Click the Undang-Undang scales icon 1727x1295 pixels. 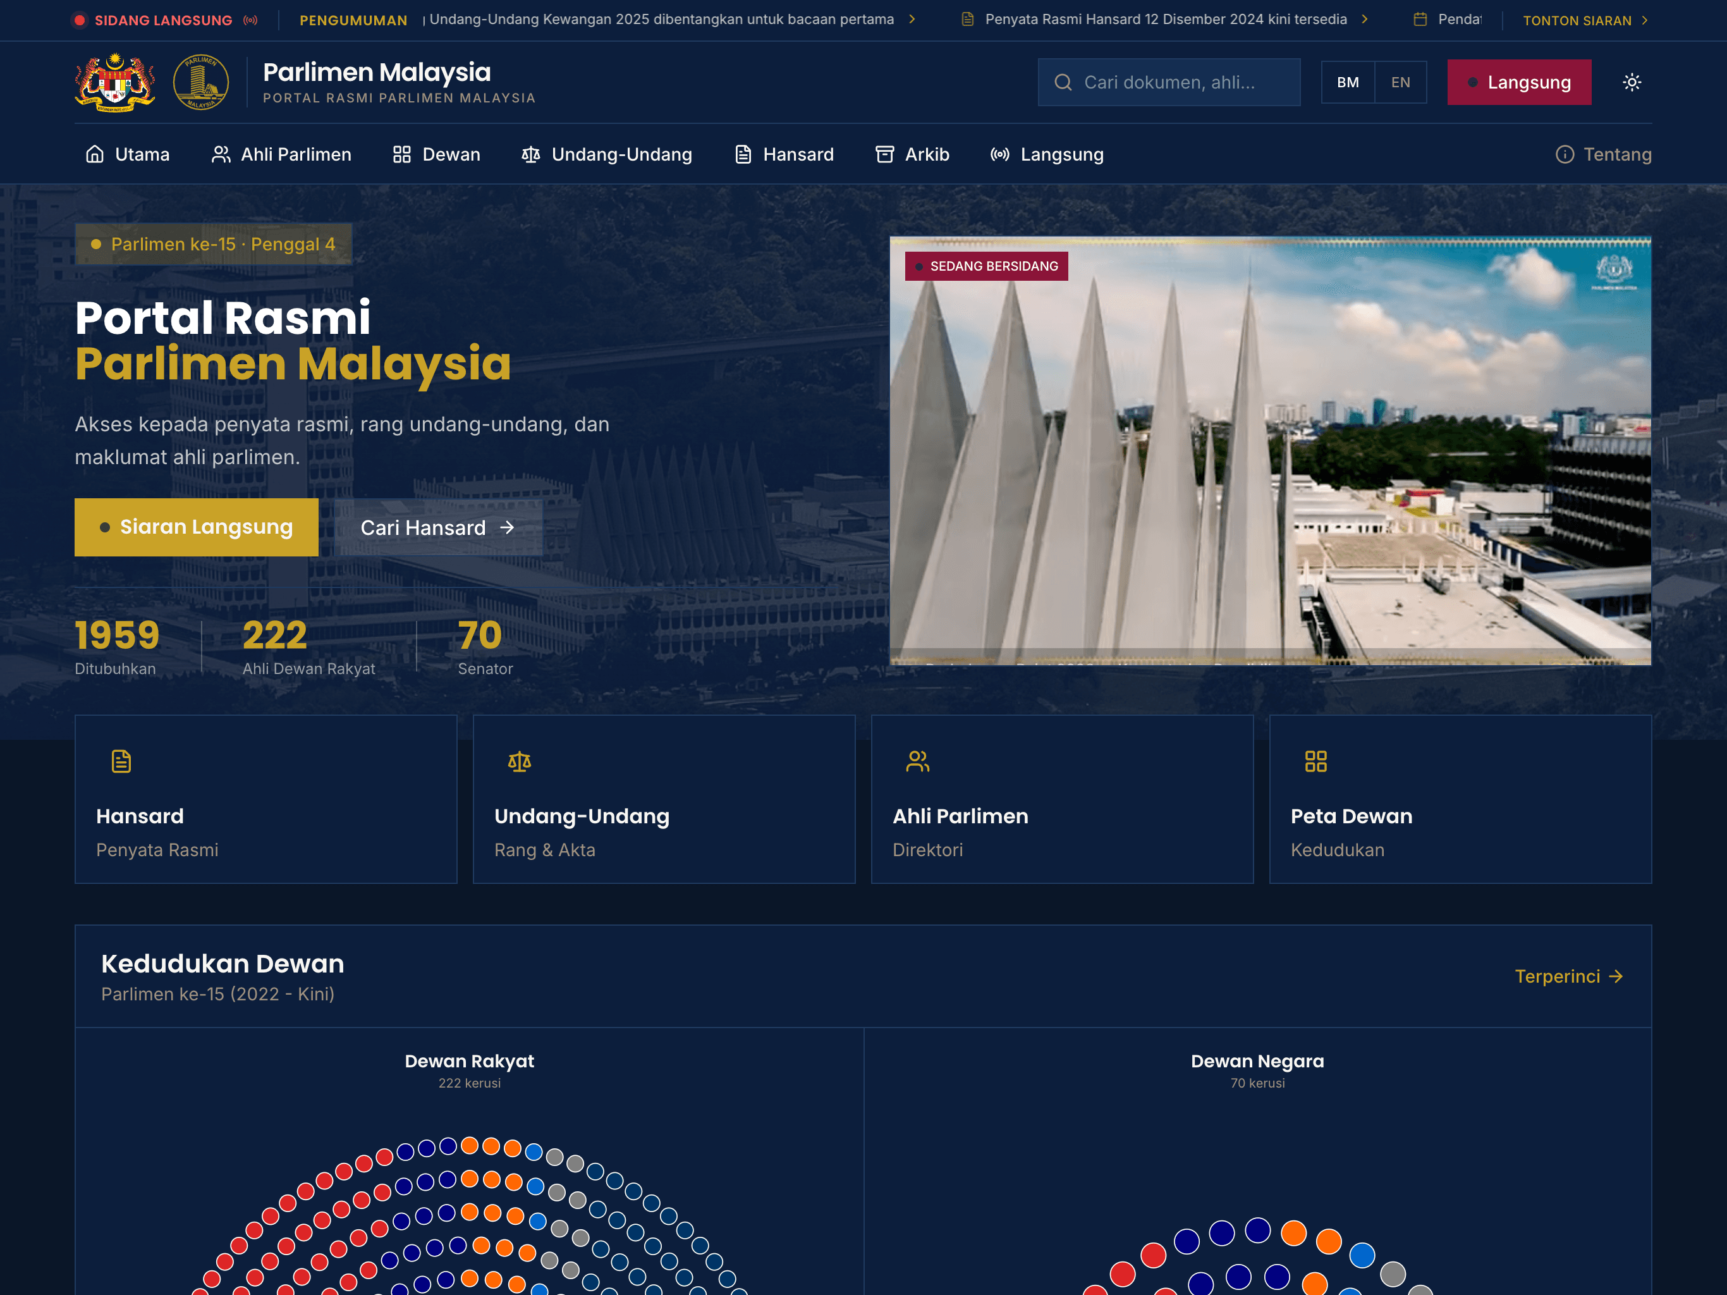tap(531, 154)
